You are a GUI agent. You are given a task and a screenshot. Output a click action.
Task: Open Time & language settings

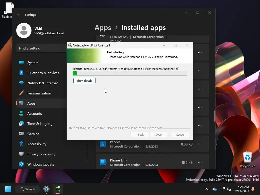(x=41, y=124)
